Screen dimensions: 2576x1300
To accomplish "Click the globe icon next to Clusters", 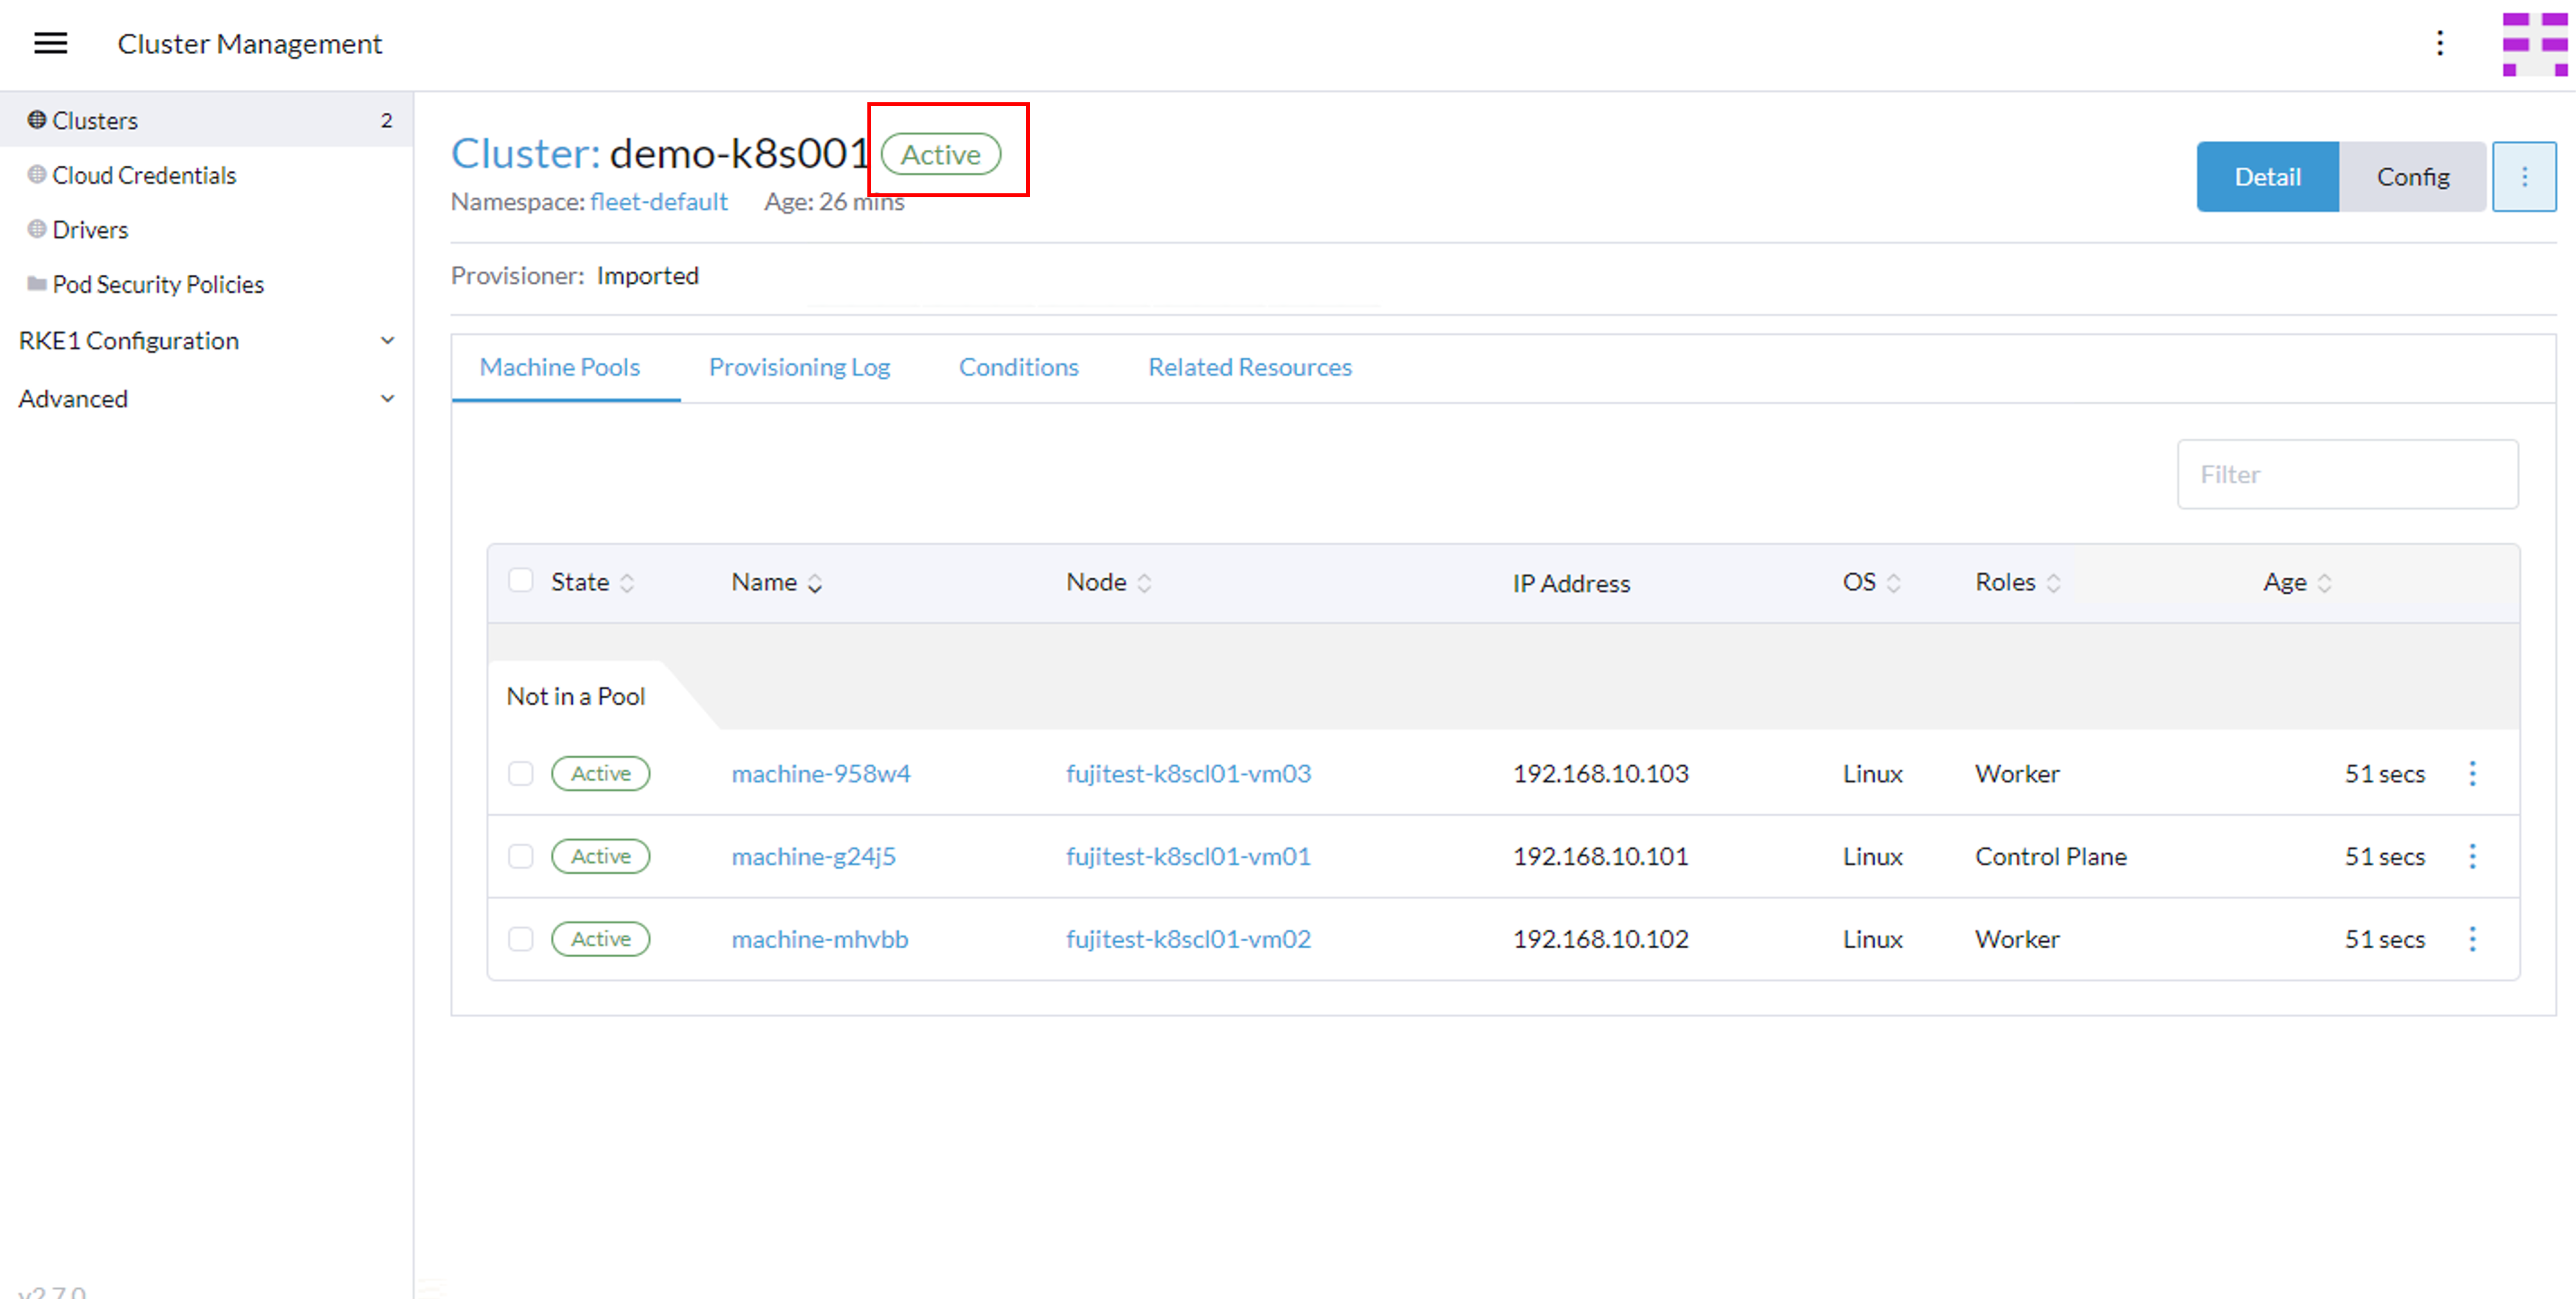I will [x=37, y=120].
